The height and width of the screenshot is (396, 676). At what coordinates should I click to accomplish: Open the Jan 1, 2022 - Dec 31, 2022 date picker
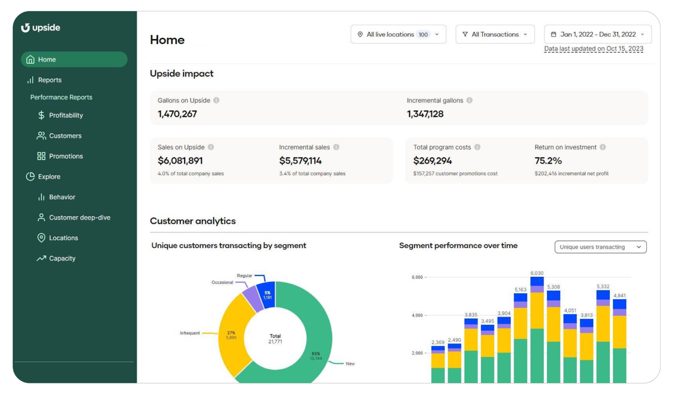(x=598, y=34)
